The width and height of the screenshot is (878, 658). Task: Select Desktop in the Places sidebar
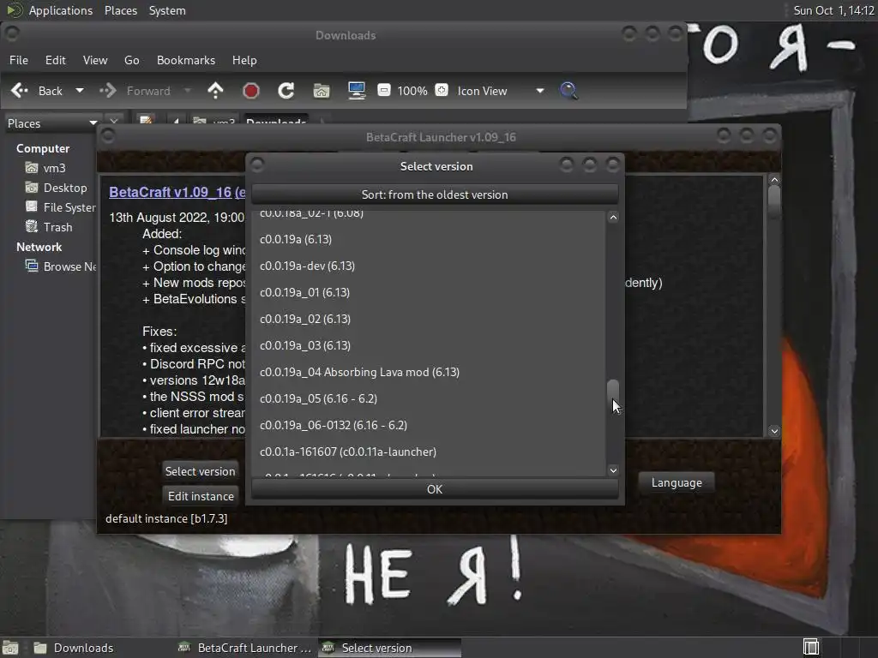pyautogui.click(x=56, y=188)
